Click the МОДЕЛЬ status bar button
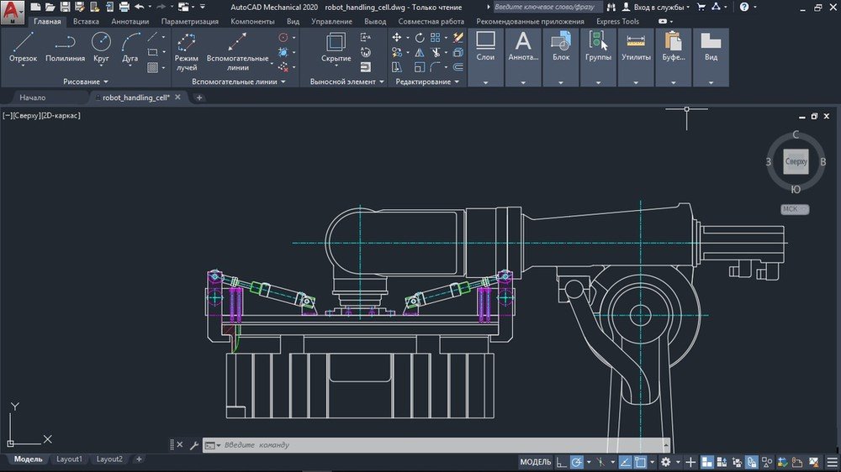Viewport: 841px width, 472px height. [x=535, y=462]
